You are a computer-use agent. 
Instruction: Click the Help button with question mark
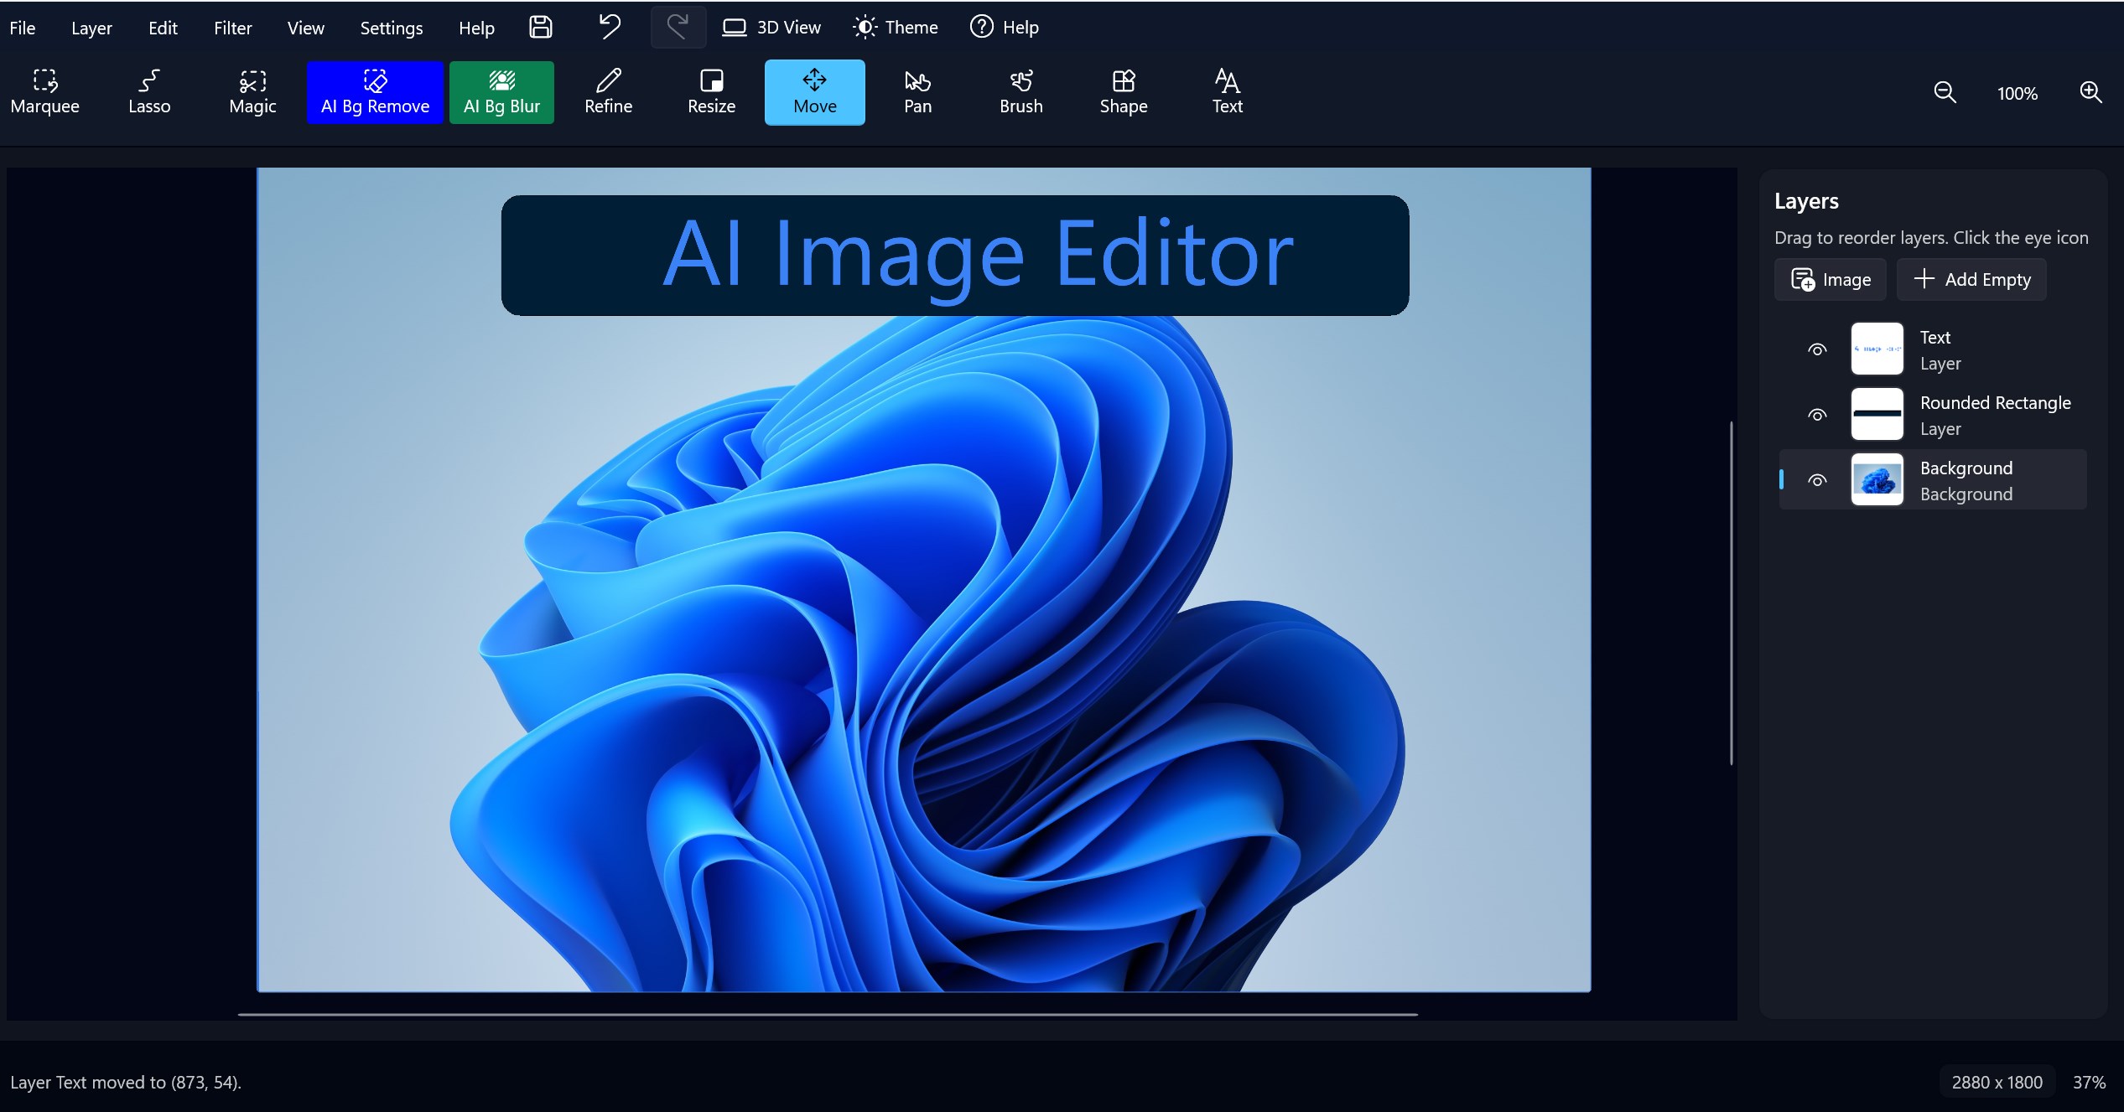pos(1004,28)
